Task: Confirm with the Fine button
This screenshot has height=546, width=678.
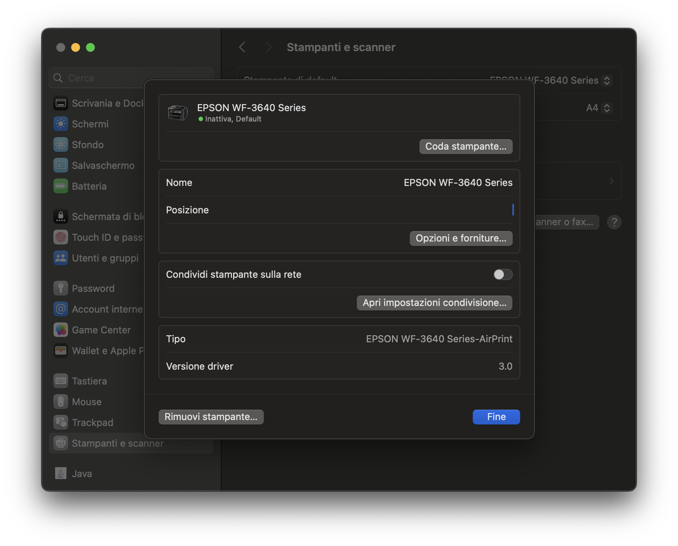Action: pos(496,417)
